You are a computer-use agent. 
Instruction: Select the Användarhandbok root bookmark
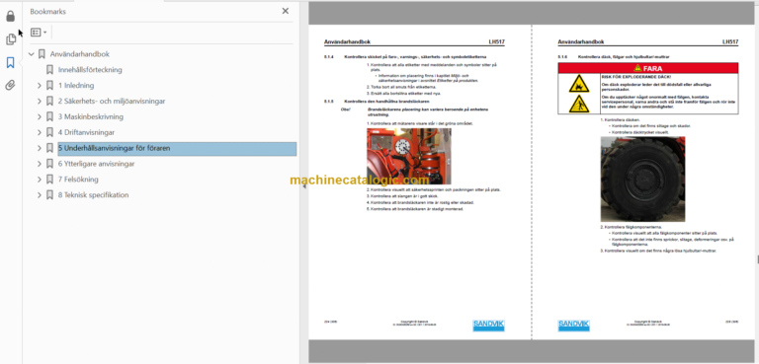tap(79, 54)
